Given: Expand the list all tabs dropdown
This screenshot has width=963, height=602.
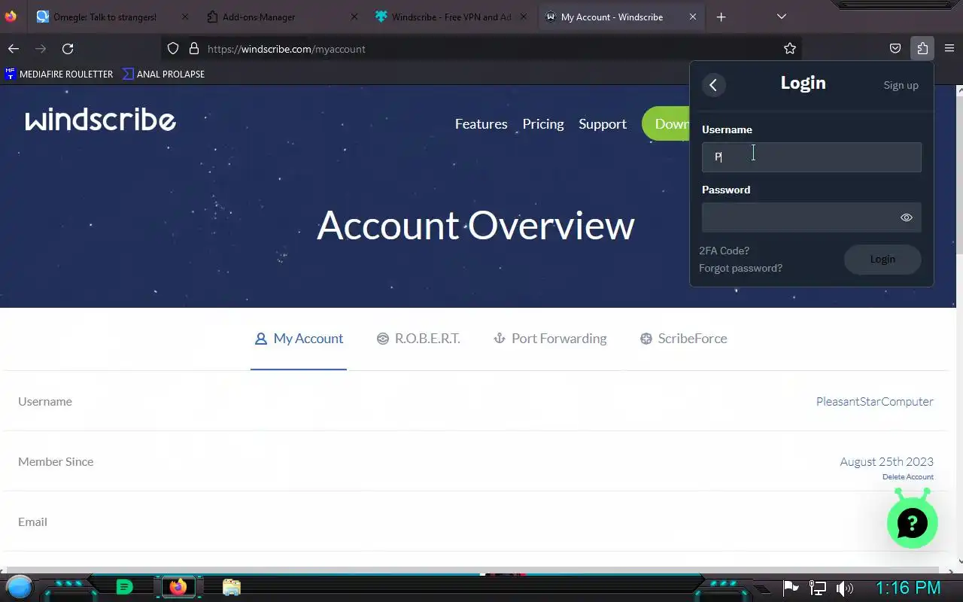Looking at the screenshot, I should pos(782,17).
